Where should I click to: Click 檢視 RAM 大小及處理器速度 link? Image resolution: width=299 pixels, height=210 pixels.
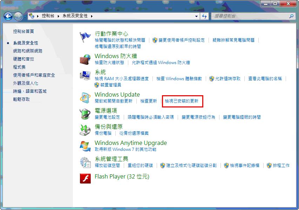122,79
